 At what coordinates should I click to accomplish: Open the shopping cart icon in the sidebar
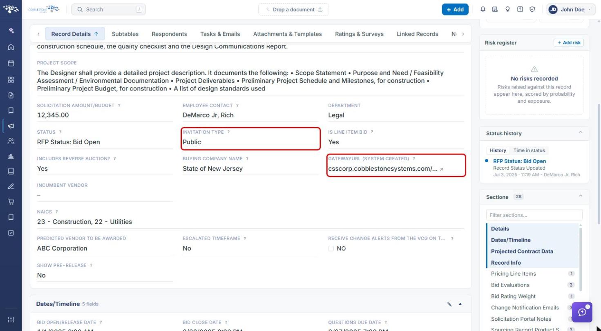pyautogui.click(x=11, y=201)
